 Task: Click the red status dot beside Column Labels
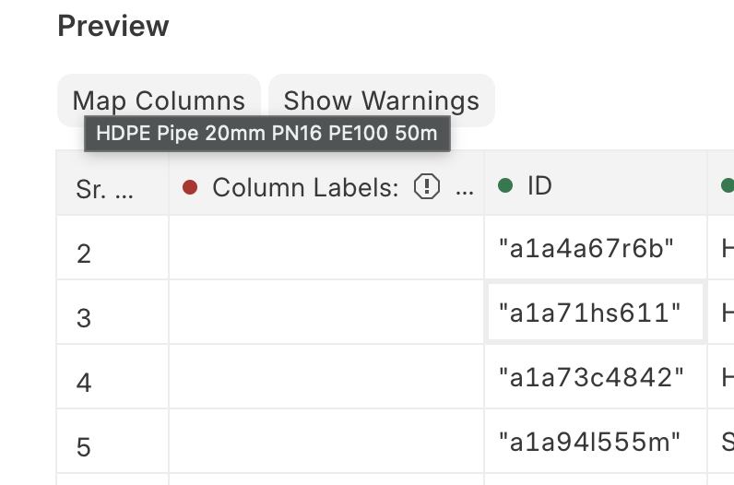[191, 187]
